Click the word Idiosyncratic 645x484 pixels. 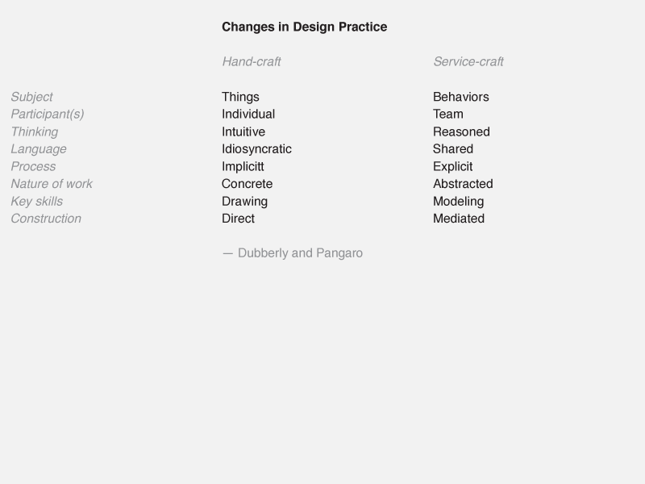click(256, 149)
